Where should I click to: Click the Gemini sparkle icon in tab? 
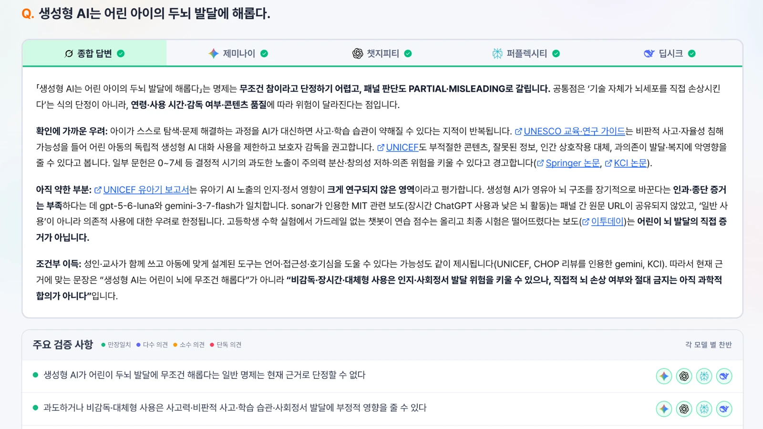(213, 53)
